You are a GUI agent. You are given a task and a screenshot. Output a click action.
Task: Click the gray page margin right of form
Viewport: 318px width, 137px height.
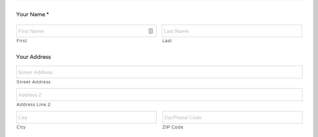pos(316,68)
